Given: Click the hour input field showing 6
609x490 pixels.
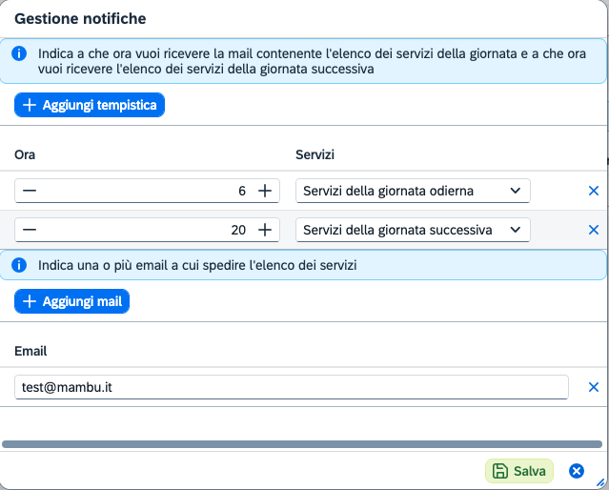Looking at the screenshot, I should coord(143,191).
